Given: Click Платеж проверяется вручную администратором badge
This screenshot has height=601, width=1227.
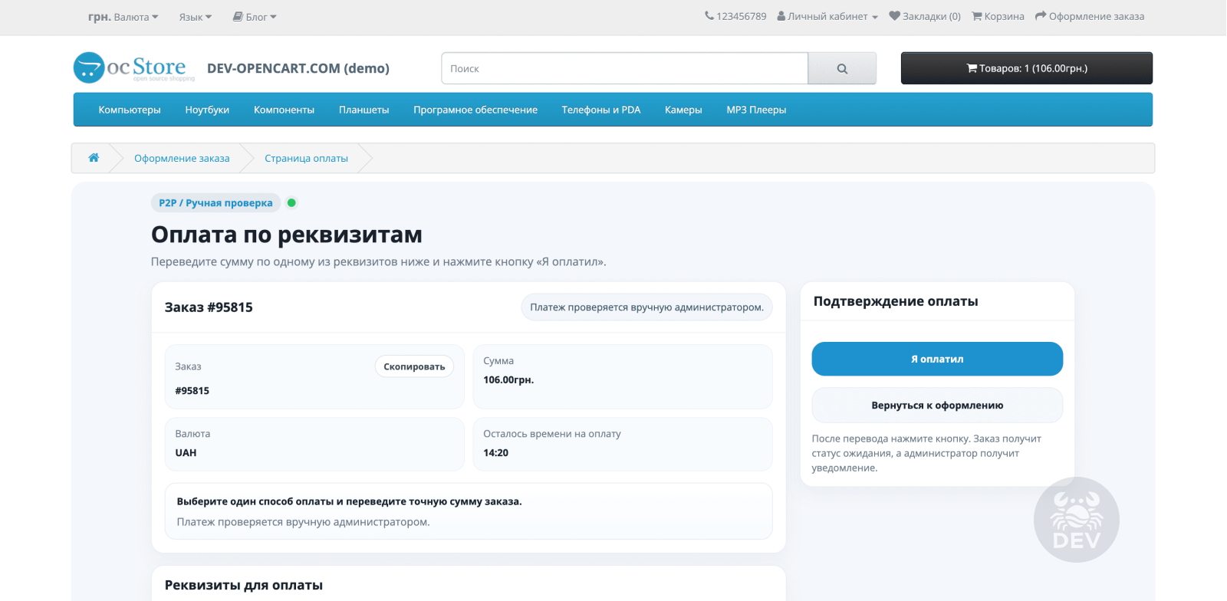Looking at the screenshot, I should [x=647, y=307].
